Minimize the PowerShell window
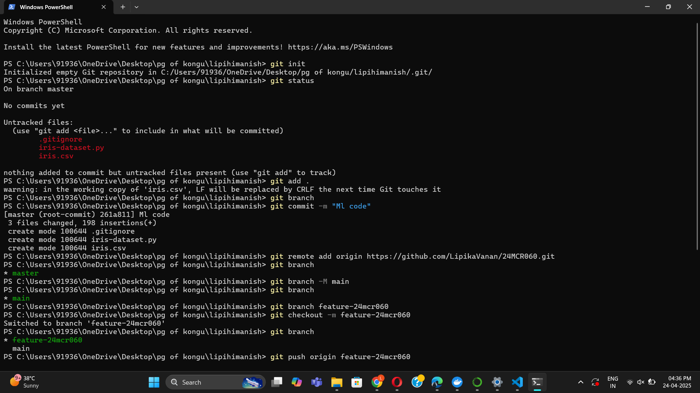 647,7
